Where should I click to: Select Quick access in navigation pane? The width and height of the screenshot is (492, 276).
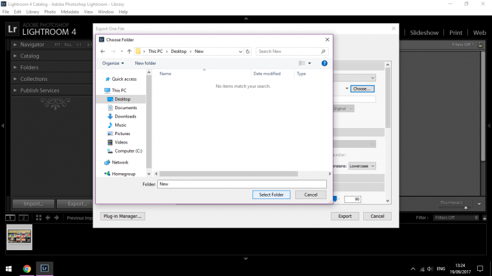point(121,79)
